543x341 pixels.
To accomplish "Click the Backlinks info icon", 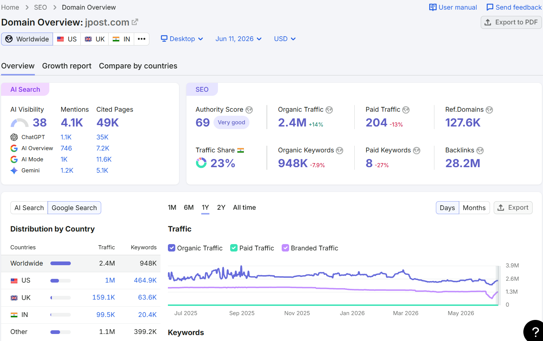I will [x=480, y=151].
